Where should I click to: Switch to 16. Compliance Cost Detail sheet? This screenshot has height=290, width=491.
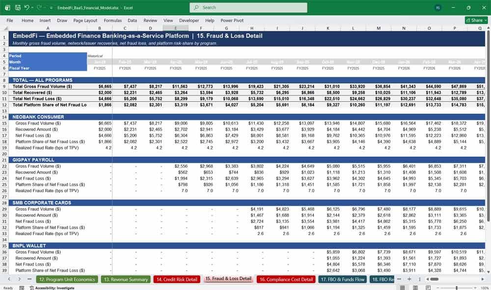pyautogui.click(x=286, y=279)
